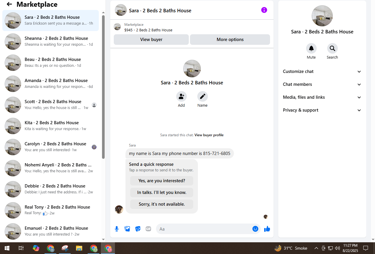Open Kita's conversation
Viewport: 375px width, 254px height.
(x=50, y=126)
